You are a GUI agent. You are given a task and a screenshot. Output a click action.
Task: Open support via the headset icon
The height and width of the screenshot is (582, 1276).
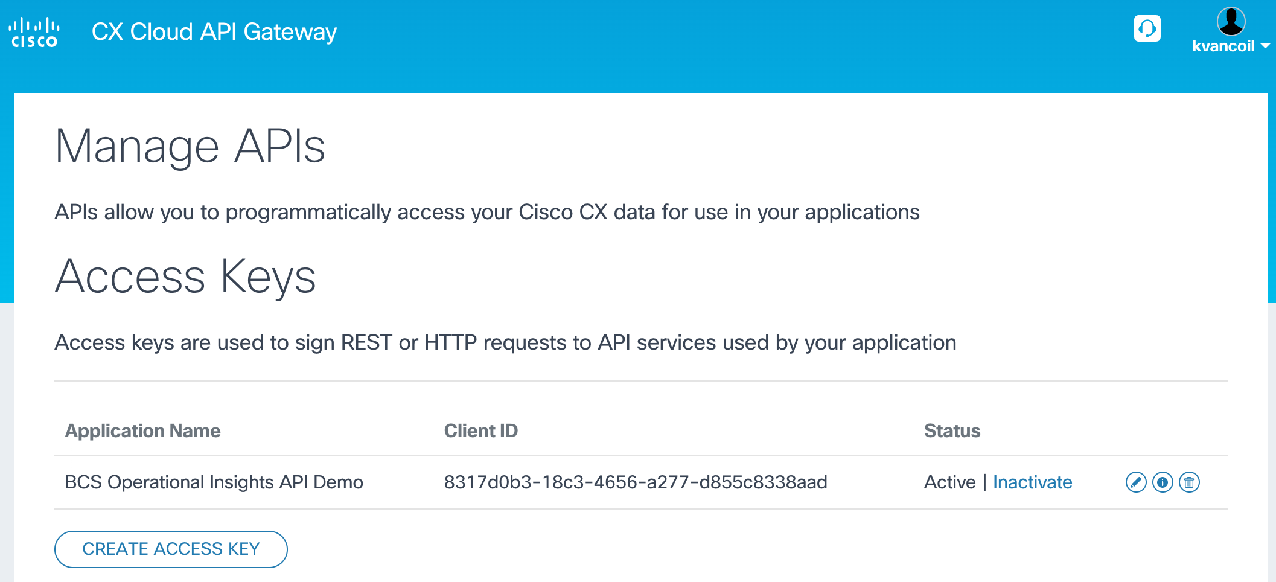pos(1147,28)
